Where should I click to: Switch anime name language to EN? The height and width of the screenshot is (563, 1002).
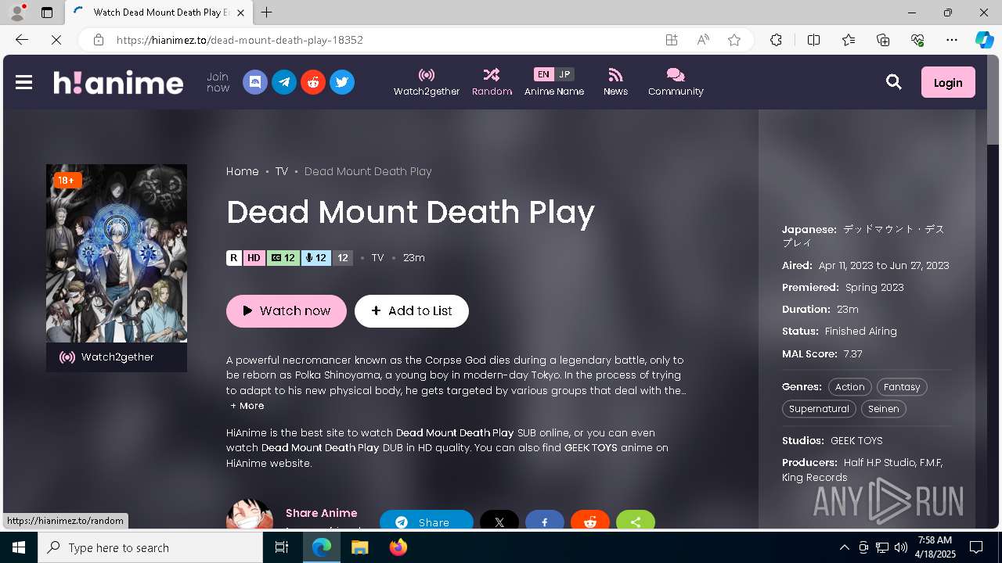point(543,74)
